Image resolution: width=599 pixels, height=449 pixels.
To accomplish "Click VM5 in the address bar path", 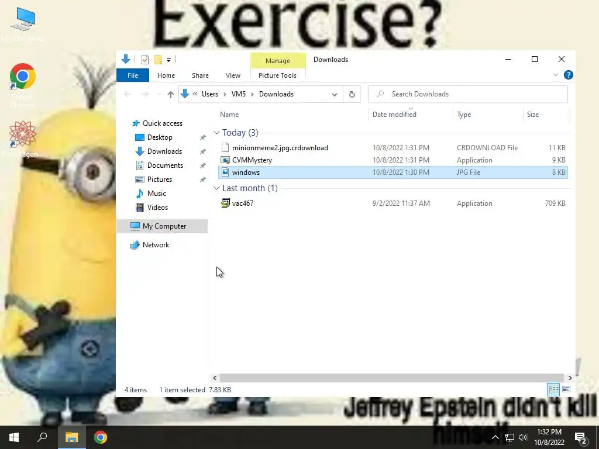I will [x=239, y=94].
